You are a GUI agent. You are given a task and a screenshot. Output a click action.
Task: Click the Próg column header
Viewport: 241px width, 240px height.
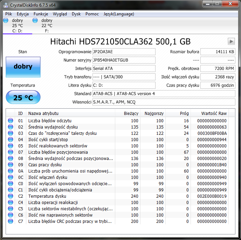[x=178, y=114]
